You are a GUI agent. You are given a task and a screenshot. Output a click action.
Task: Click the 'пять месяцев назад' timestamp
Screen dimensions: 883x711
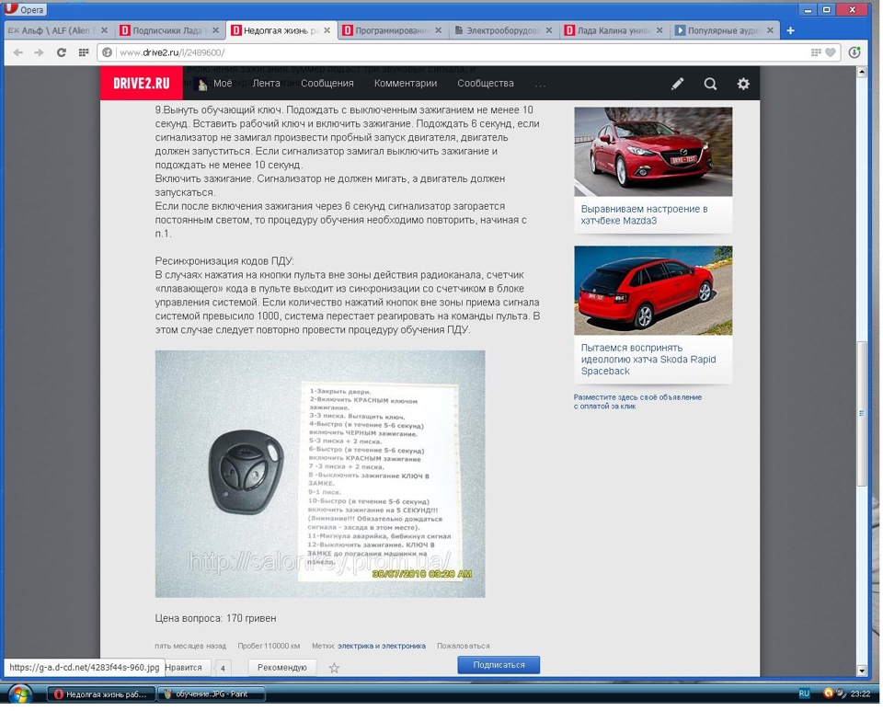(190, 646)
